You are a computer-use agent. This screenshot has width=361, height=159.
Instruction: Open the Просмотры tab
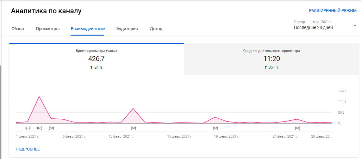pos(47,29)
